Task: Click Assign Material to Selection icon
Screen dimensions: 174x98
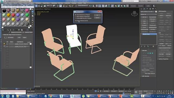Action: [8, 30]
